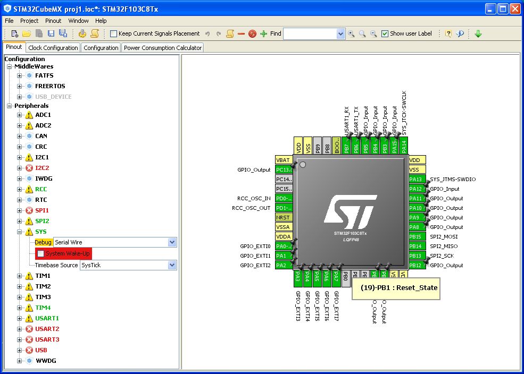Click the warning icon beside USART1
Viewport: 524px width, 374px height.
(29, 318)
